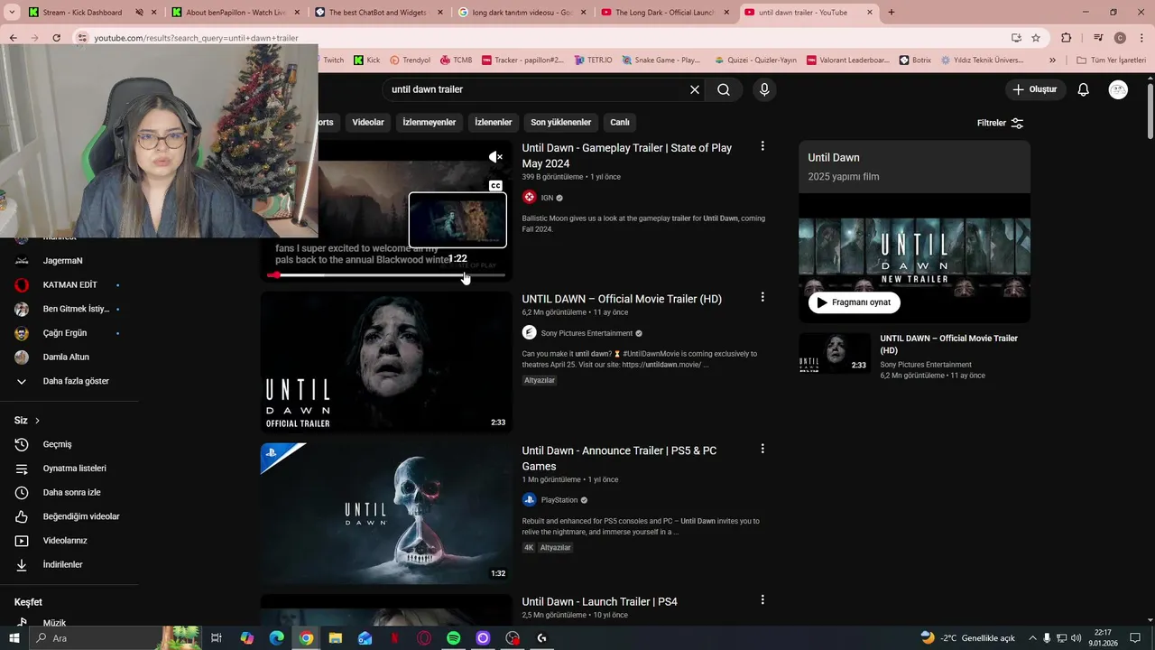Toggle captions on the preview video
Viewport: 1155px width, 650px height.
point(495,186)
